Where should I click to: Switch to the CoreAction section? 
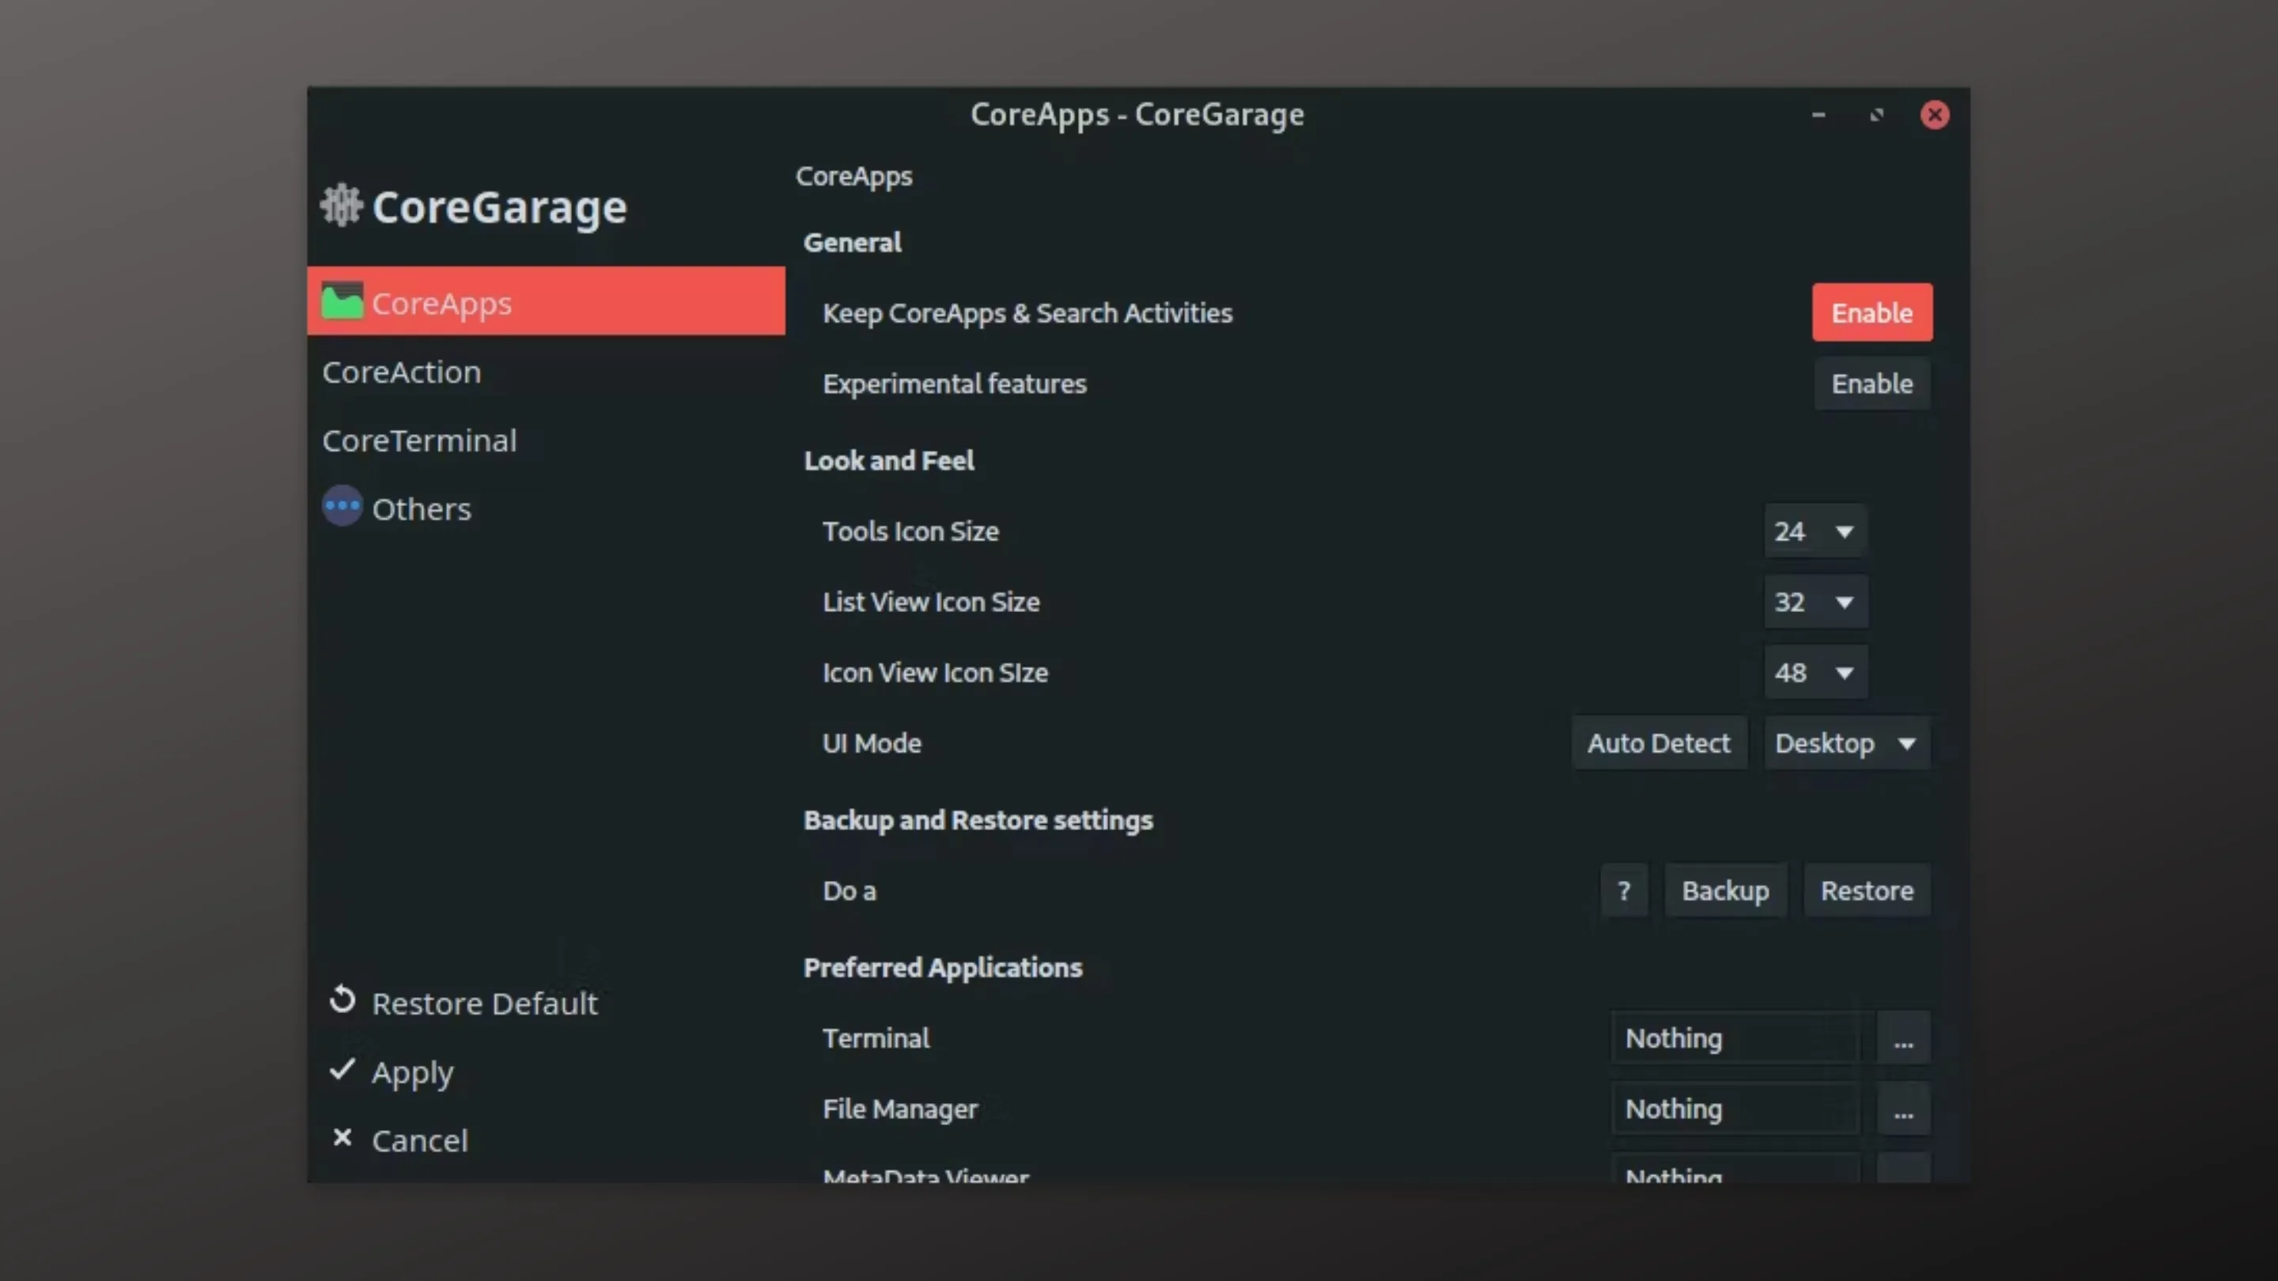pyautogui.click(x=403, y=372)
